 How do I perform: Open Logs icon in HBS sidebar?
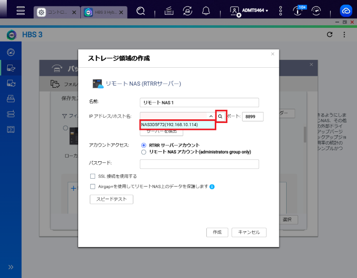[x=10, y=129]
